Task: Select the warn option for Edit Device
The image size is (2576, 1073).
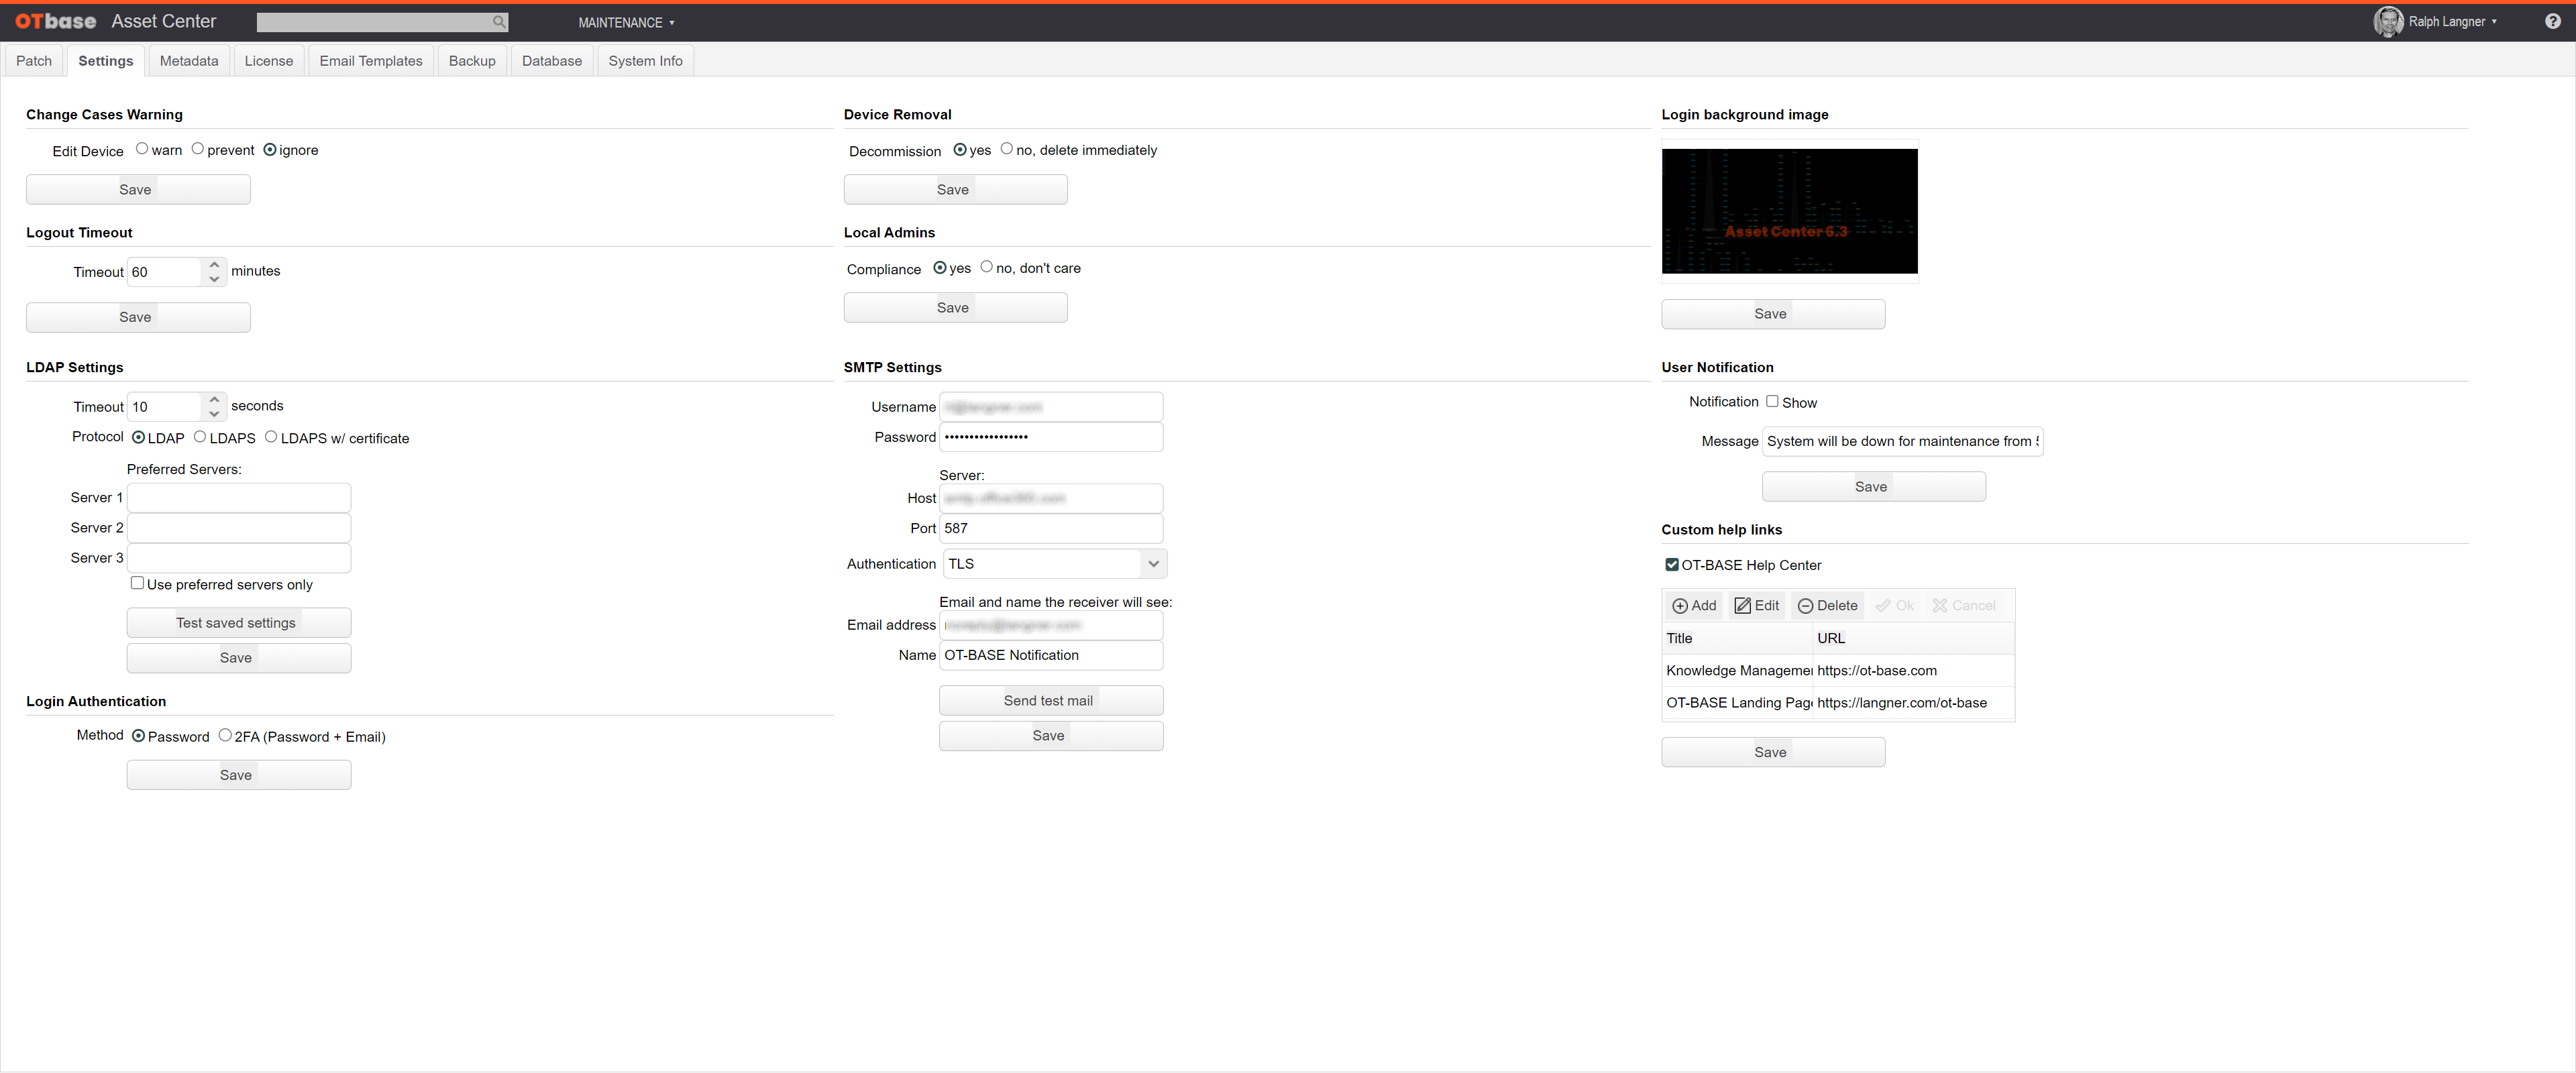Action: pyautogui.click(x=142, y=149)
